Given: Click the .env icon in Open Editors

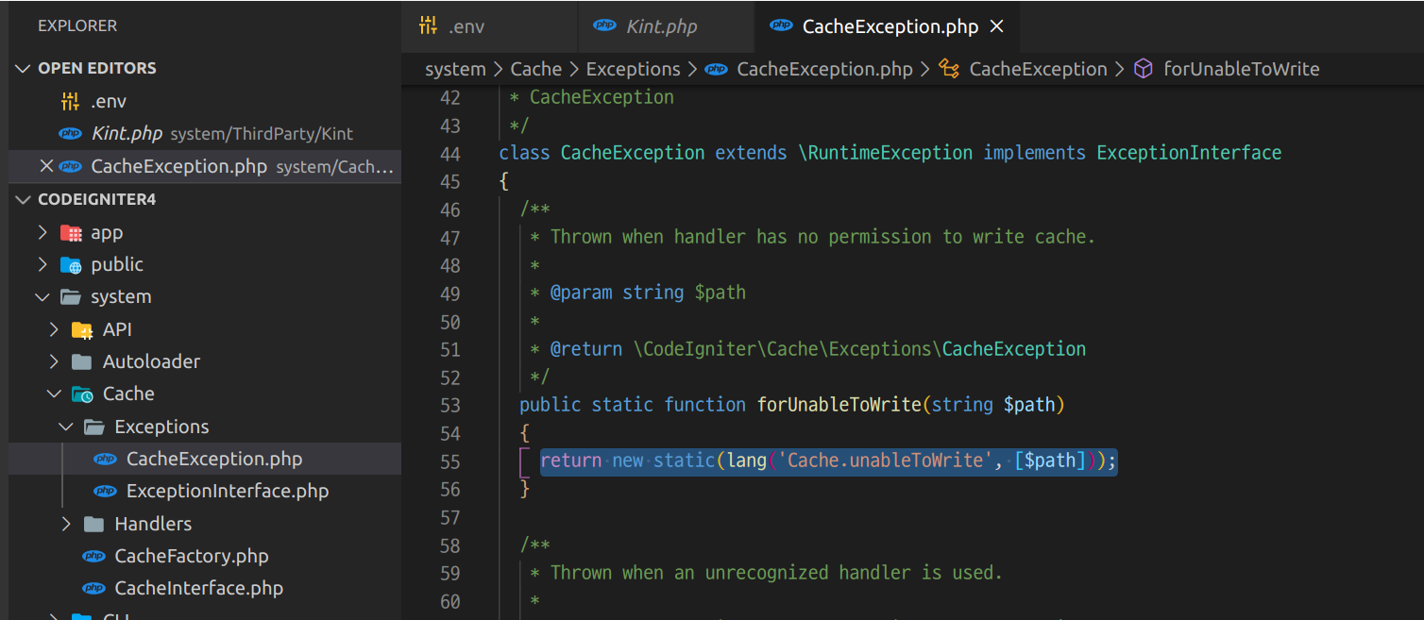Looking at the screenshot, I should coord(71,101).
